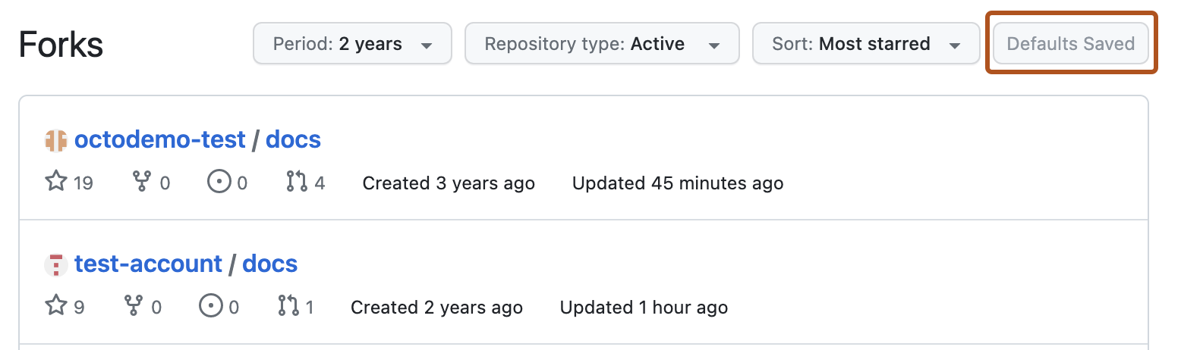Click fork count icon for test-account
Viewport: 1181px width, 350px height.
[x=134, y=307]
